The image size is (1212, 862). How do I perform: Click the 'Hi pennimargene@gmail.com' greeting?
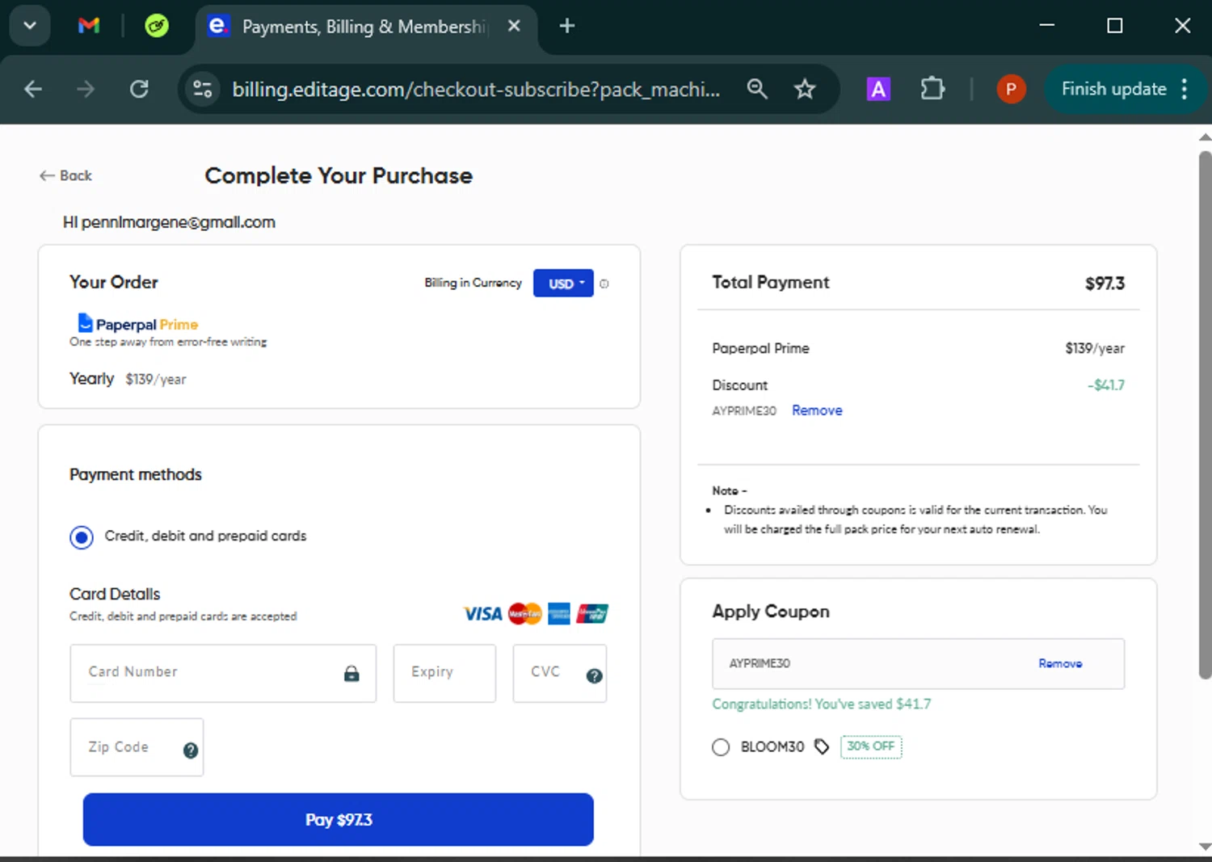169,222
